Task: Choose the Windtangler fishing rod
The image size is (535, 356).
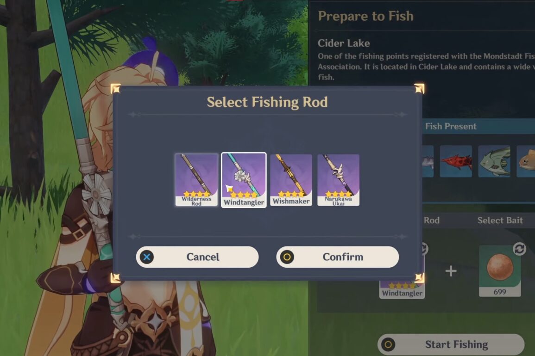Action: 244,180
